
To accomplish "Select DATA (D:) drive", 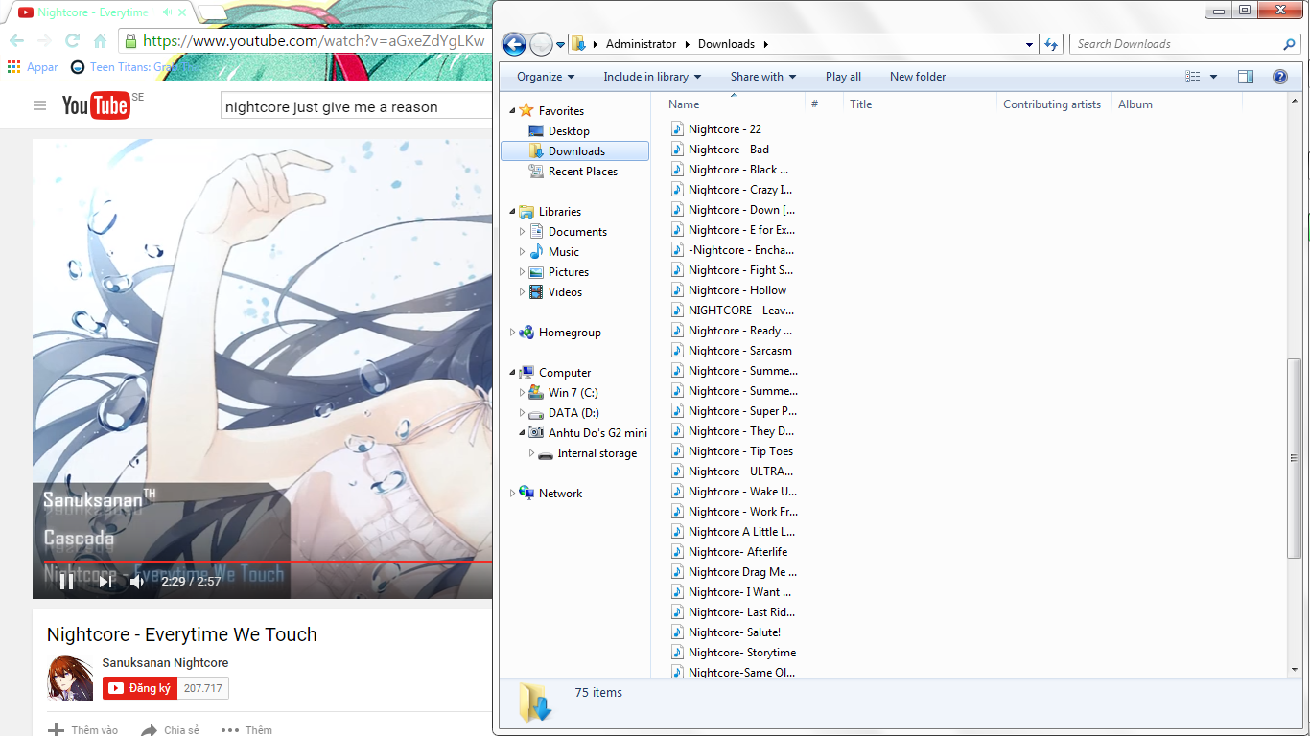I will point(573,413).
